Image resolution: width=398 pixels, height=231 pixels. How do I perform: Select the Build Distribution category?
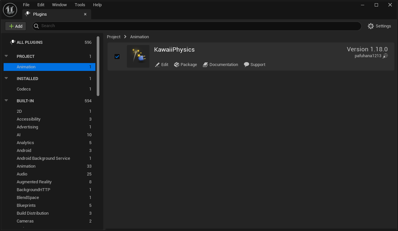(x=50, y=213)
